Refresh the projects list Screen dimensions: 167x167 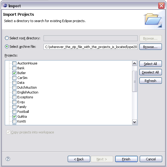[151, 81]
